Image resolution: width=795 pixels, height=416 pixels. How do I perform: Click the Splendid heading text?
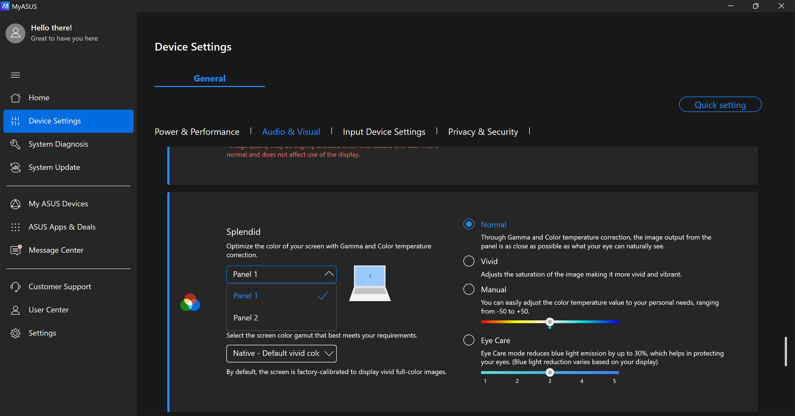pos(243,232)
